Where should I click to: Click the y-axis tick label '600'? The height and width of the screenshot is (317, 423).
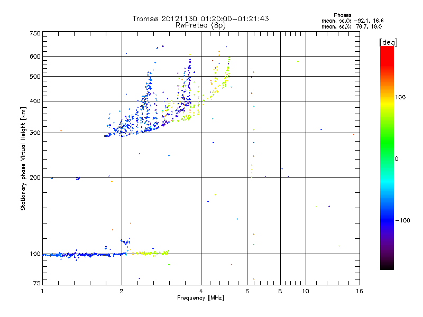tap(35, 57)
